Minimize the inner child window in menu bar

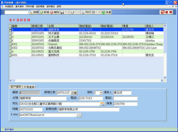click(170, 7)
